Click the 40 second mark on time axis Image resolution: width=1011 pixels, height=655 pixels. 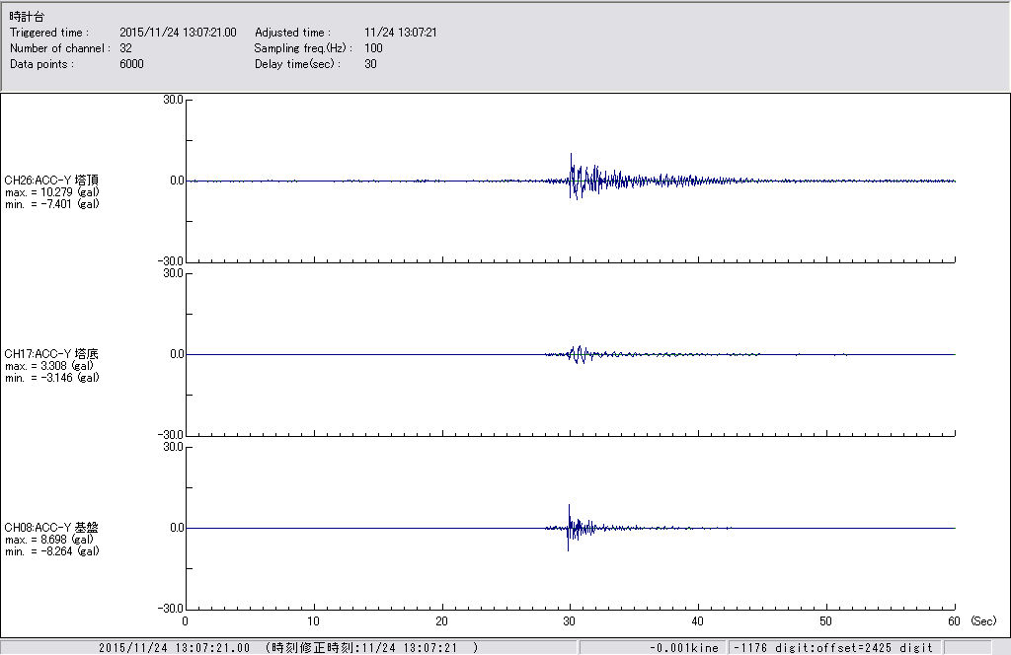tap(698, 621)
